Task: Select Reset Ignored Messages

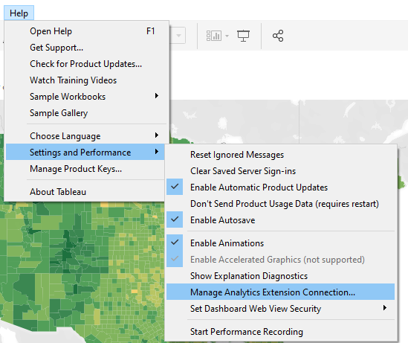Action: (x=280, y=155)
